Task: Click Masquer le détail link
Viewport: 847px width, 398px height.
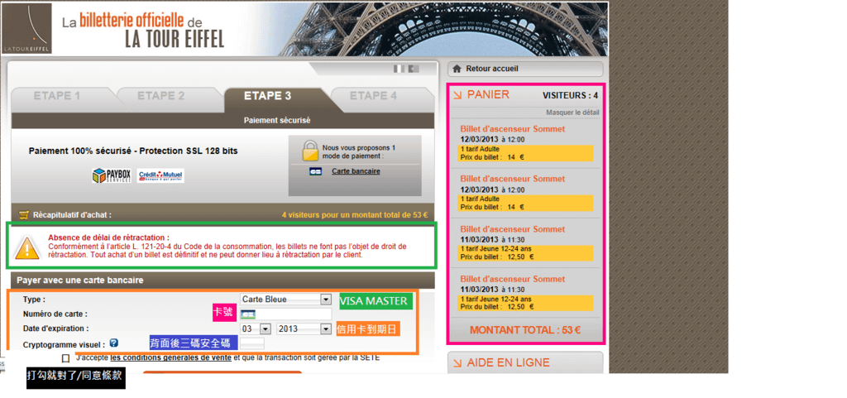Action: coord(572,113)
